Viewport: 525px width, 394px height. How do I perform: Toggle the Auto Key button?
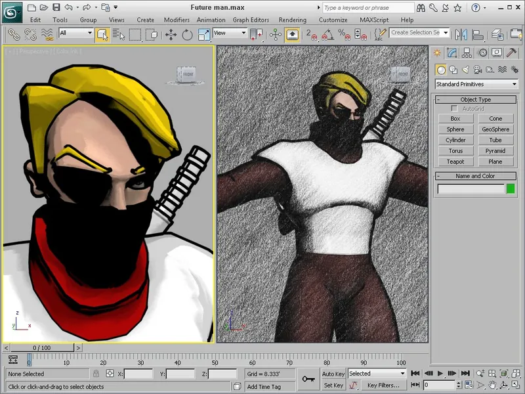[333, 374]
